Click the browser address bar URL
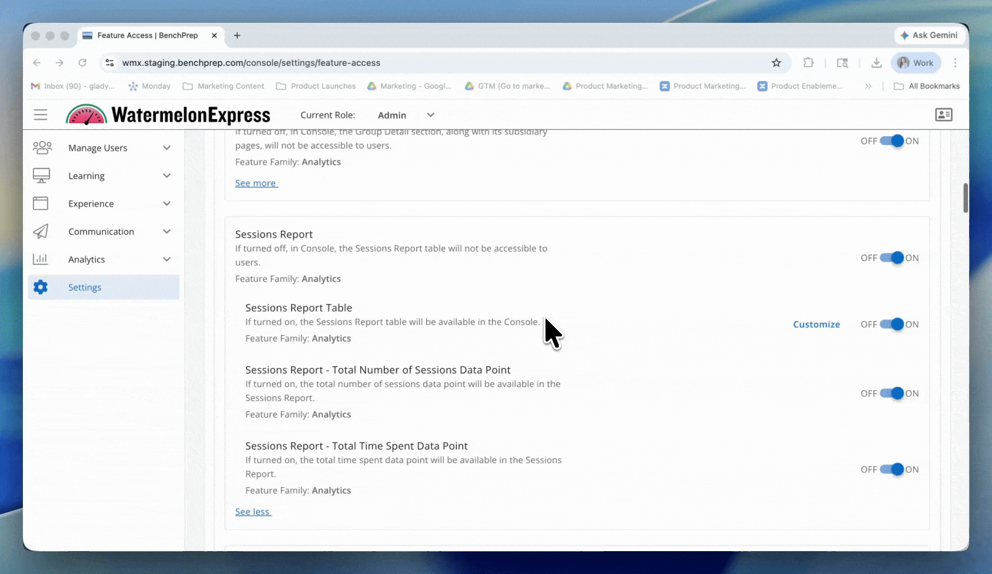The height and width of the screenshot is (574, 992). (251, 63)
